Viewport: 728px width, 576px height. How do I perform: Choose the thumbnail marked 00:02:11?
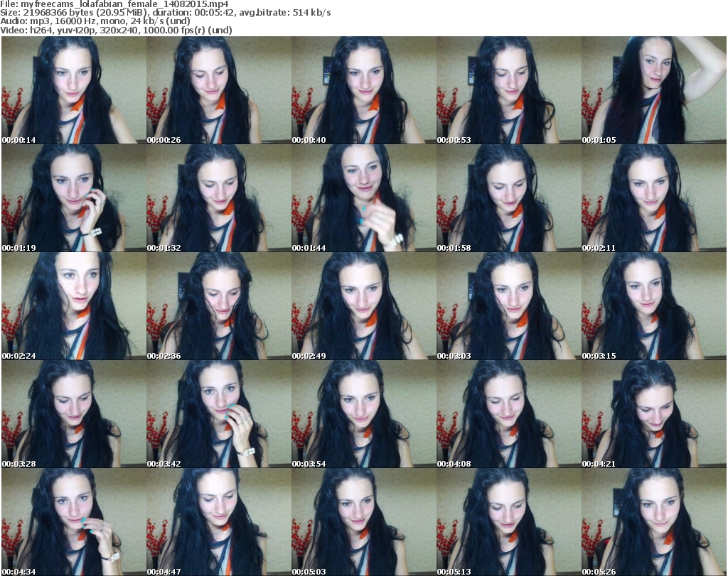(x=654, y=198)
